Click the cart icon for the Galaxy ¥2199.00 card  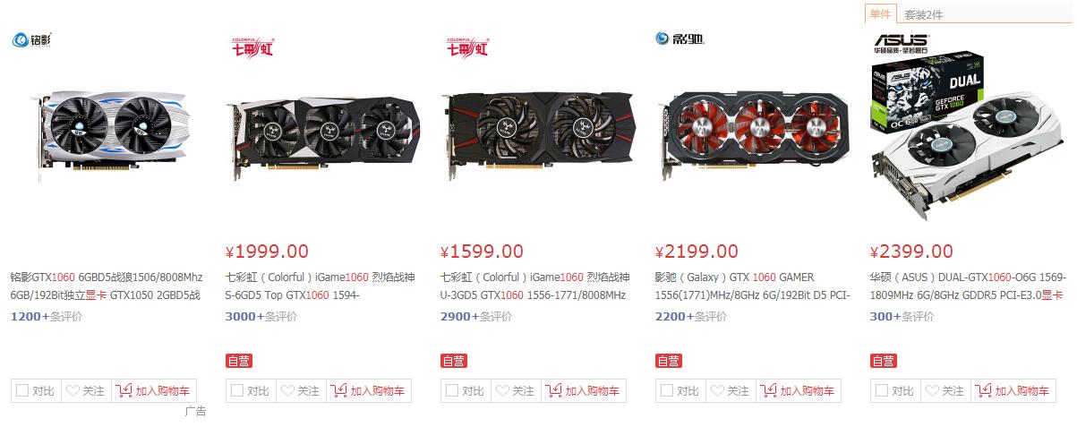pyautogui.click(x=768, y=391)
